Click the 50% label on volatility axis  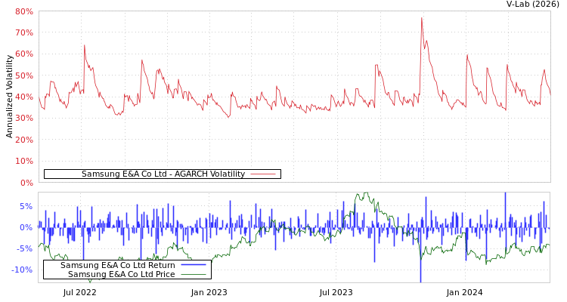click(x=23, y=75)
